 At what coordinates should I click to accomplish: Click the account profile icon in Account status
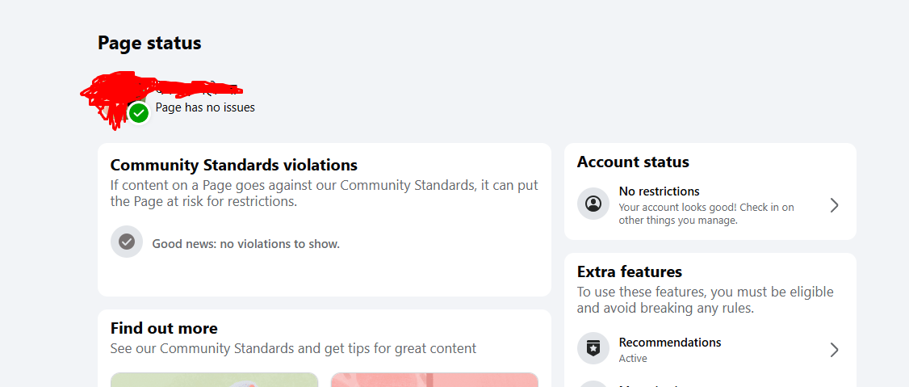click(593, 204)
